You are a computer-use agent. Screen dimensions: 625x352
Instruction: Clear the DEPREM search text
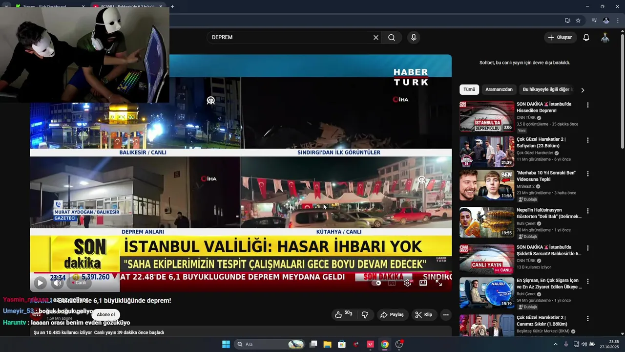click(376, 38)
